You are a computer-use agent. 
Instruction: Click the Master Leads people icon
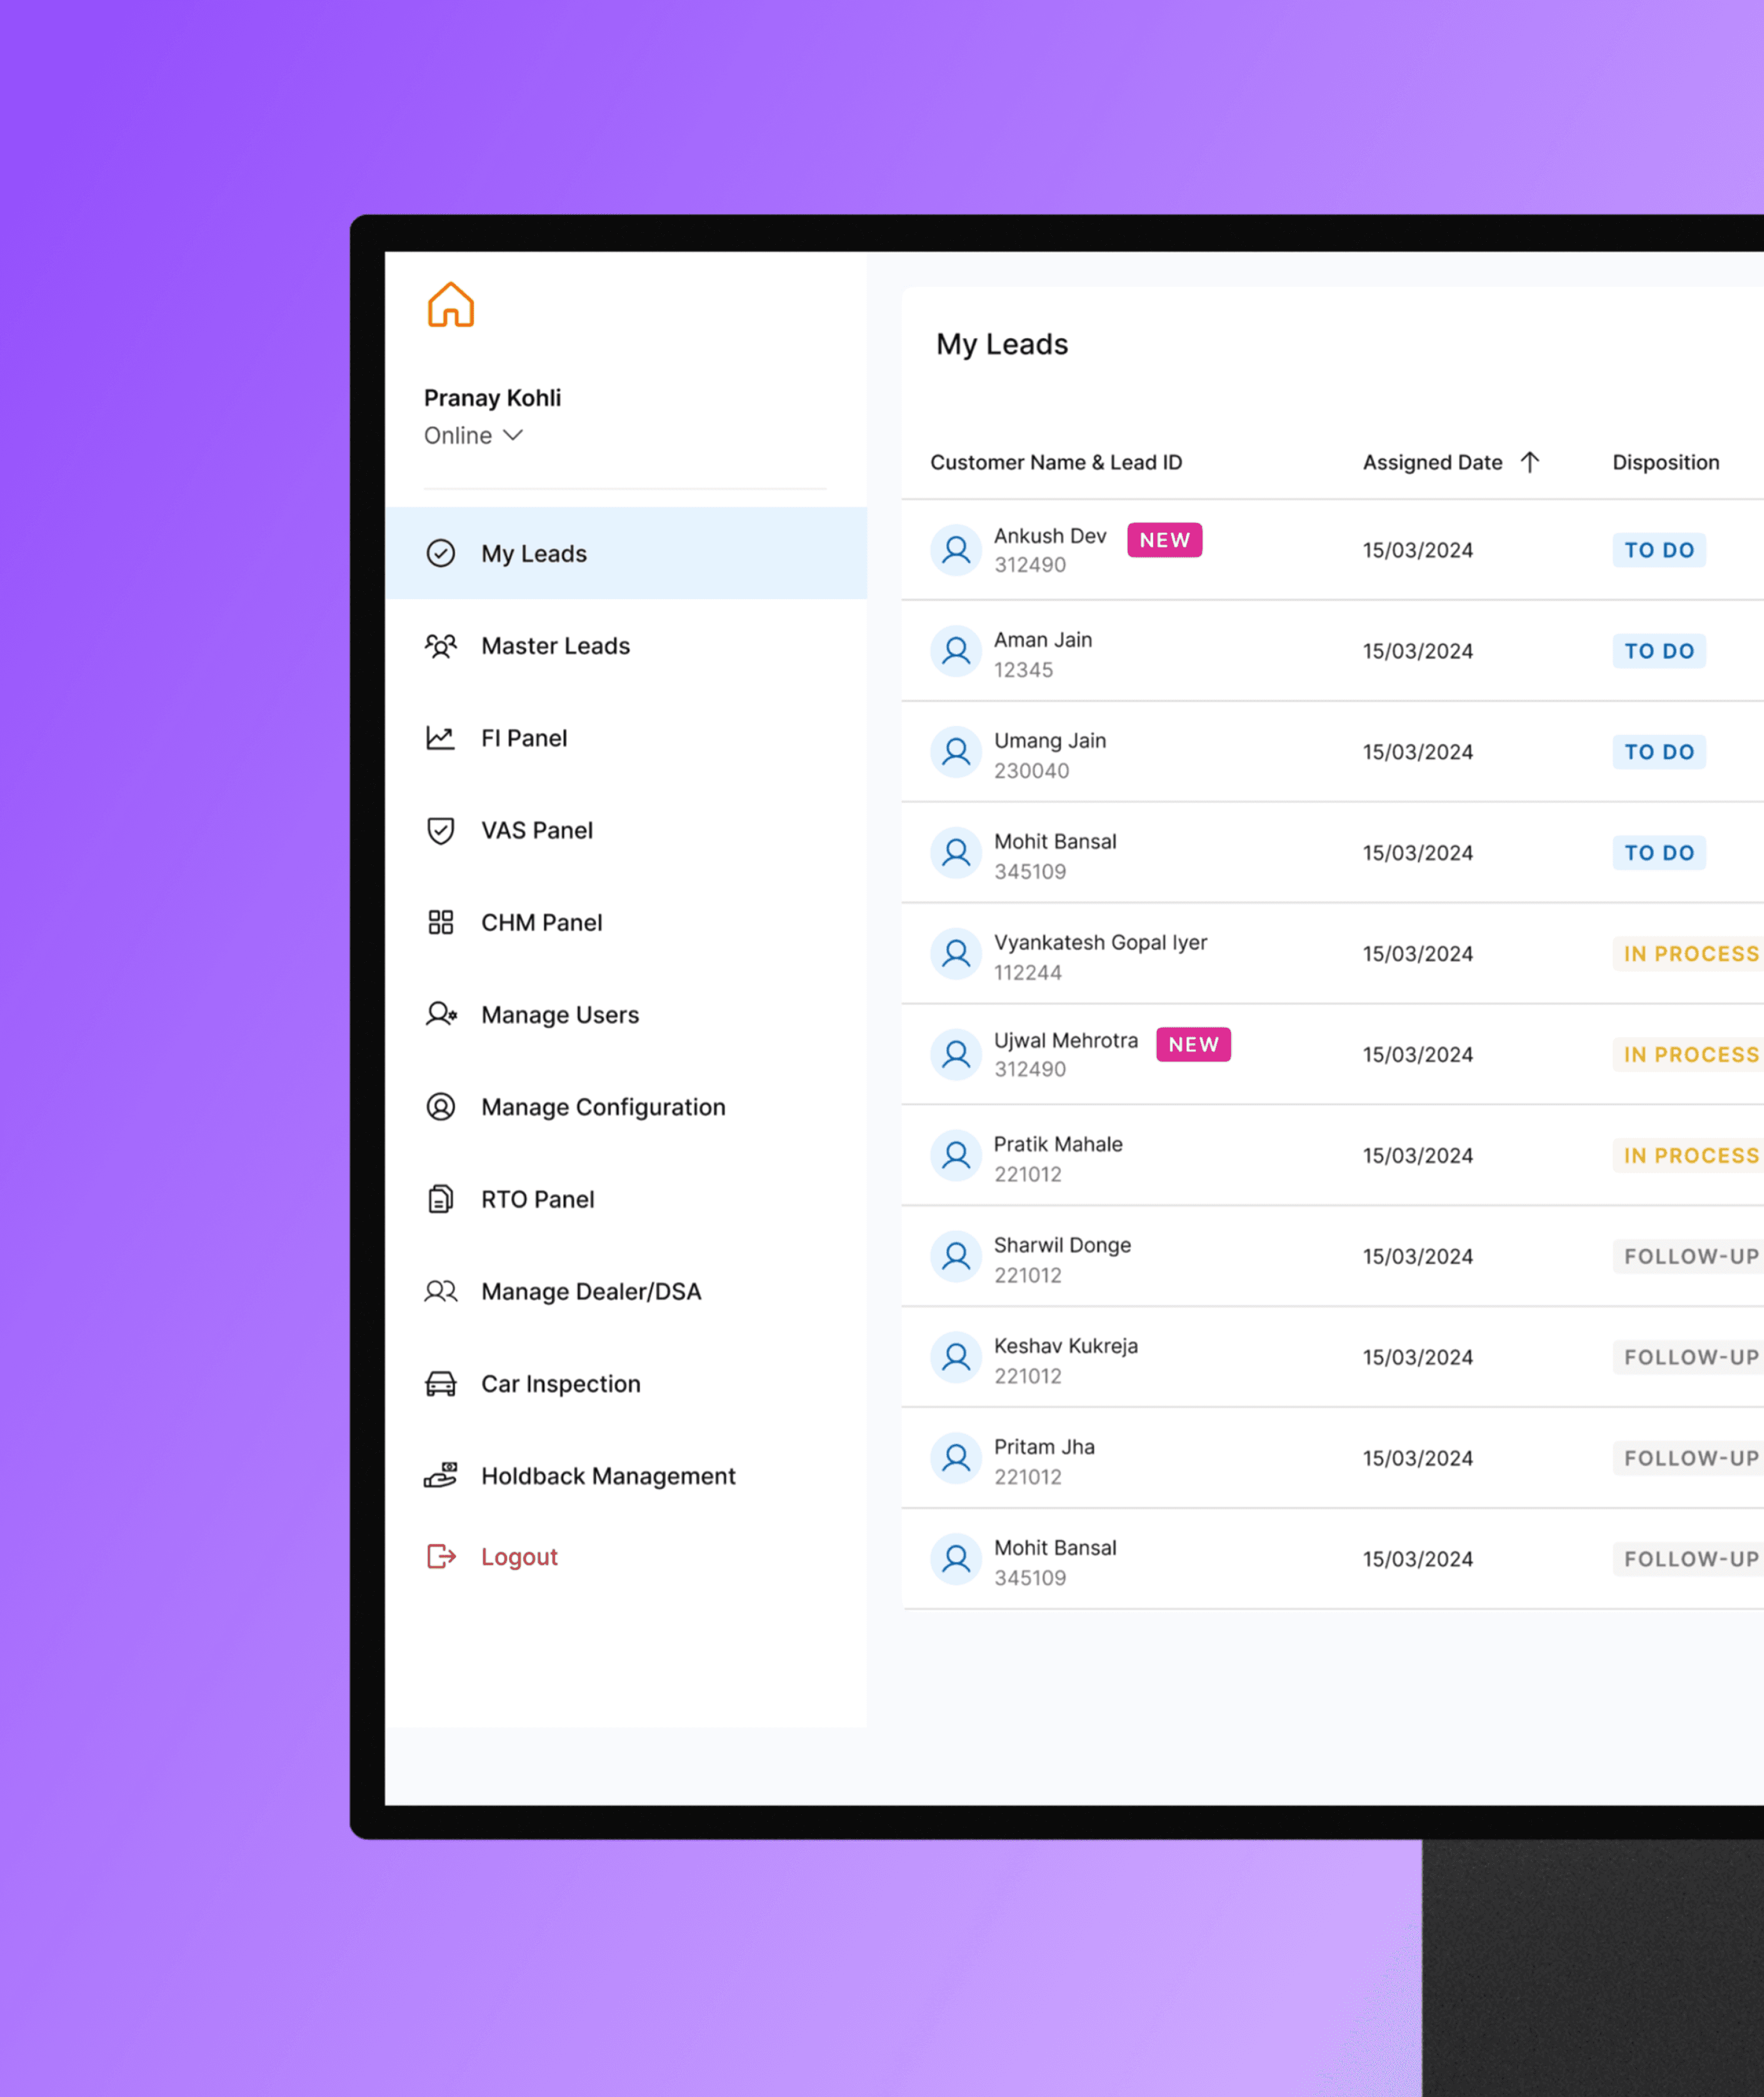click(440, 647)
